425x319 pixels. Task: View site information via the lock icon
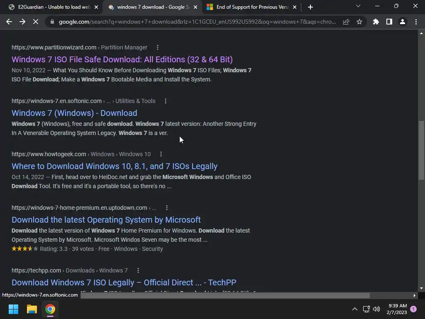[x=52, y=22]
